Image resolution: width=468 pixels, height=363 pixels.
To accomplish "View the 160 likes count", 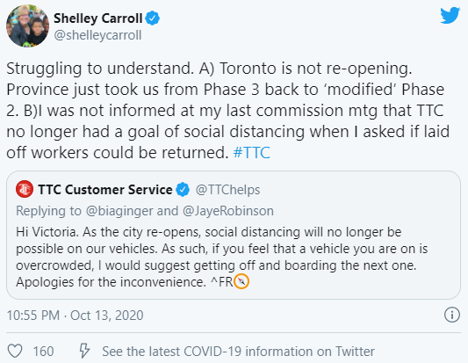I will 43,352.
